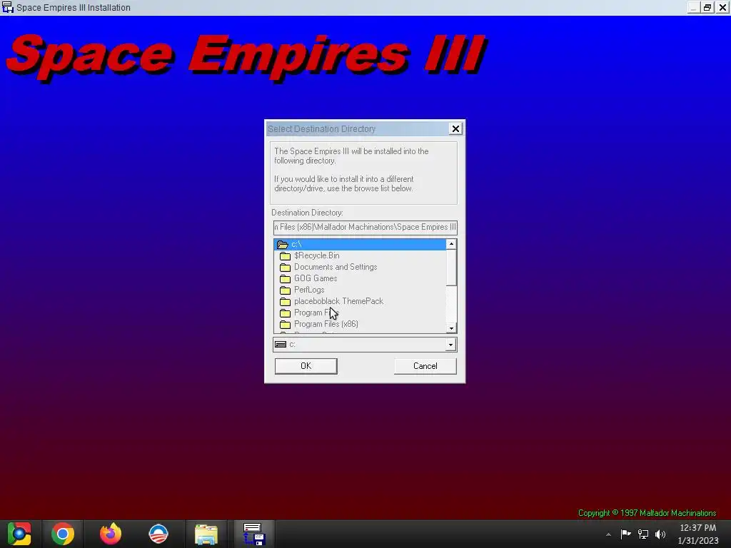Image resolution: width=731 pixels, height=548 pixels.
Task: Click the Destination Directory path field
Action: point(365,228)
